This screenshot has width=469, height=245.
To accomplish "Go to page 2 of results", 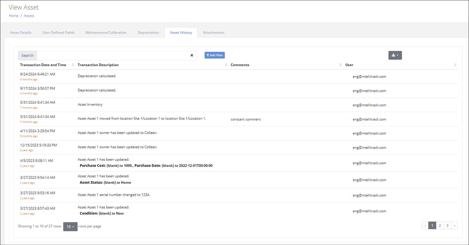I will pyautogui.click(x=440, y=226).
